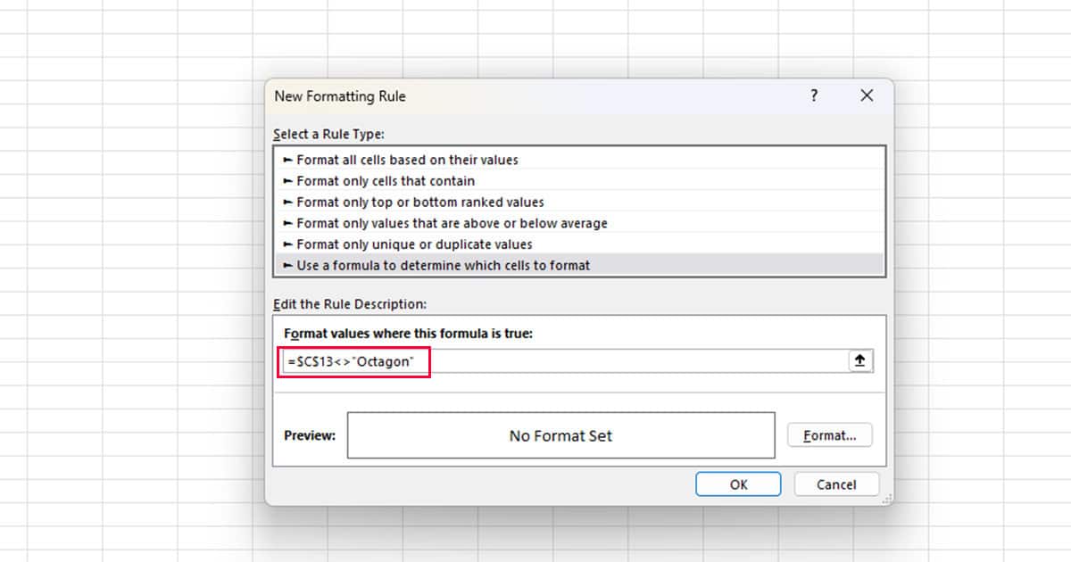Choose Format only unique or duplicate values
This screenshot has height=562, width=1071.
tap(414, 244)
